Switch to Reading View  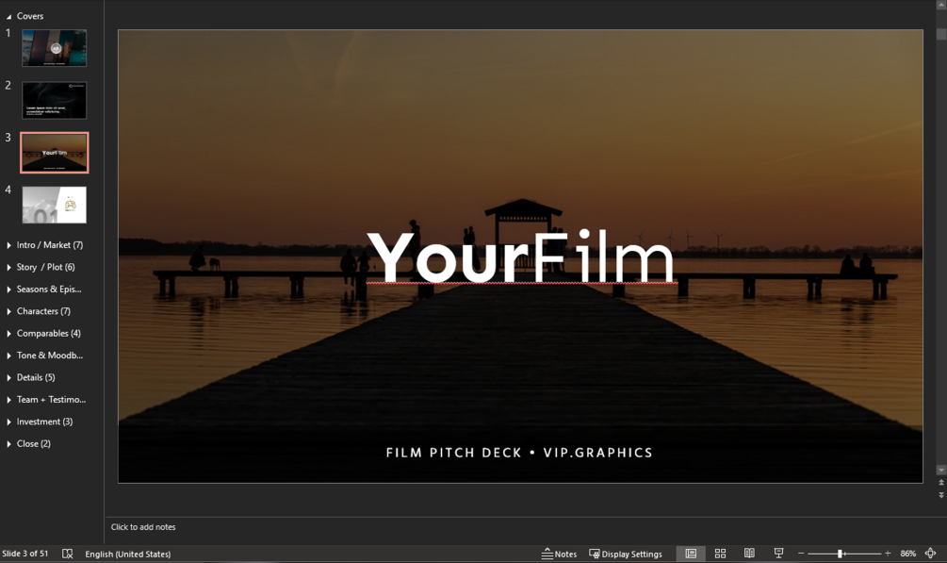pyautogui.click(x=749, y=554)
